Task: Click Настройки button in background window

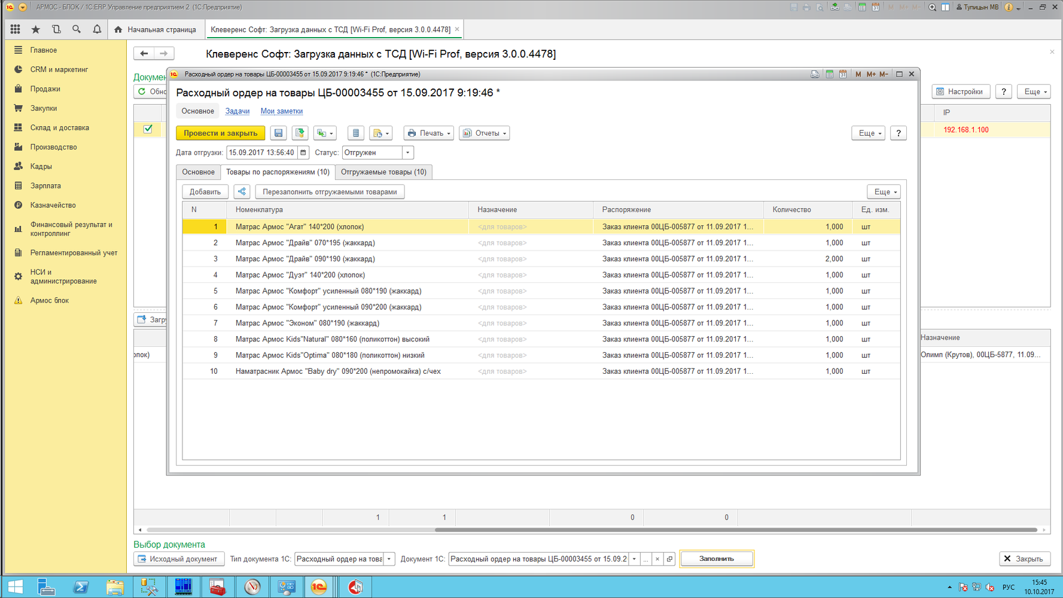Action: coord(961,91)
